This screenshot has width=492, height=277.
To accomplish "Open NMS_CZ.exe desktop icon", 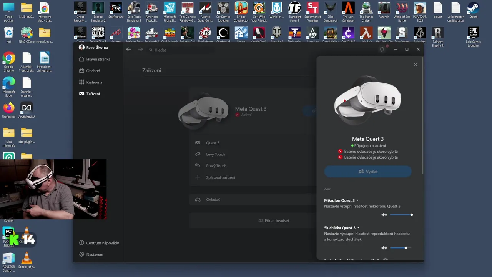I will coord(27,35).
